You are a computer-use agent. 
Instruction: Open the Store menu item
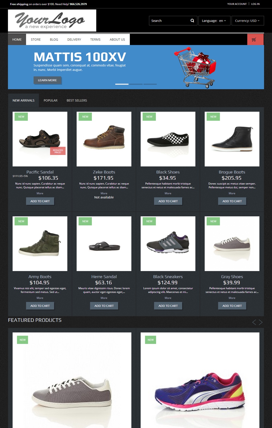pyautogui.click(x=36, y=39)
